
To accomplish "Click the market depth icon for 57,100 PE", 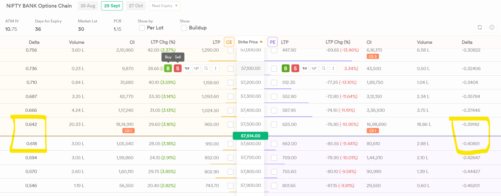I will (x=324, y=69).
